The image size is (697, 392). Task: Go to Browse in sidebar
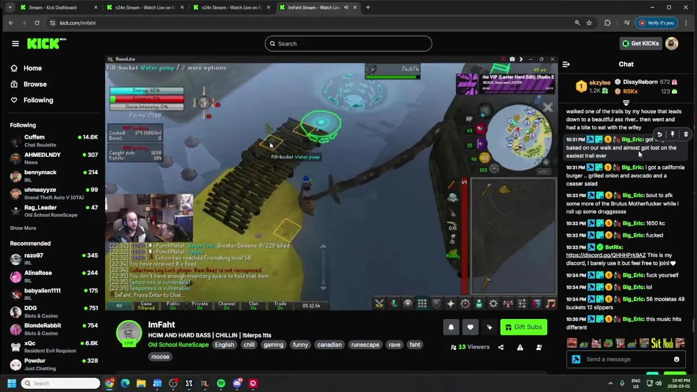click(x=35, y=84)
